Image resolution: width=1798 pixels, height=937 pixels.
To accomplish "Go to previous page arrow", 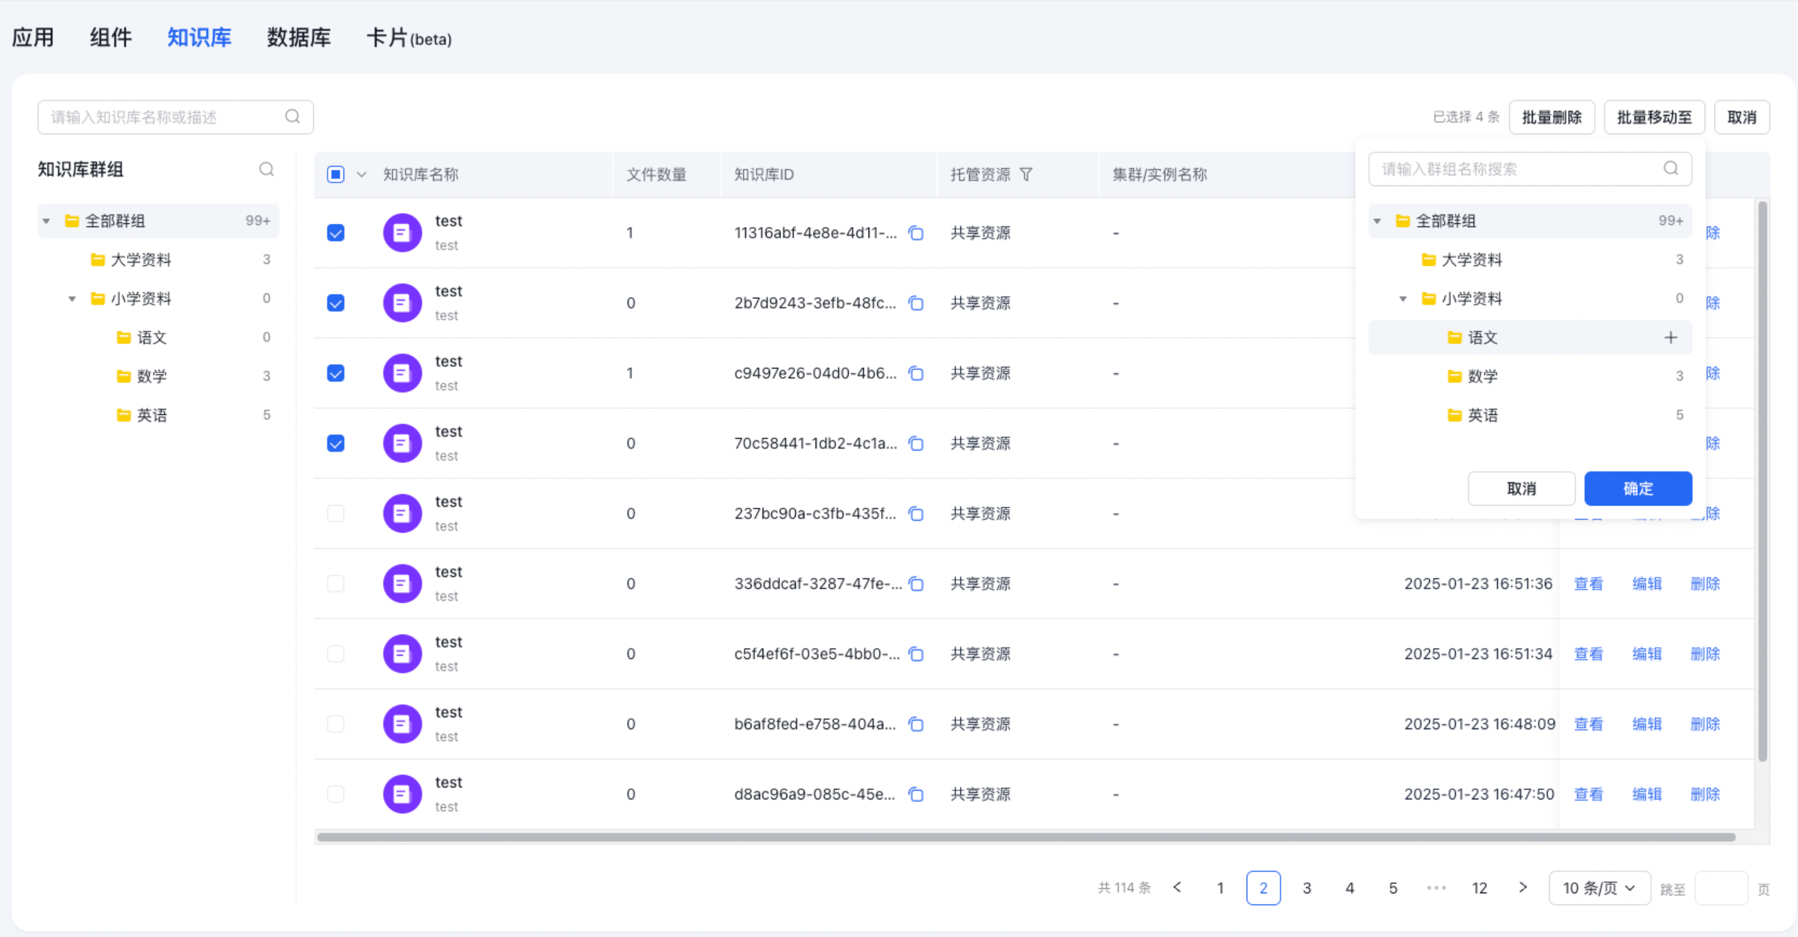I will (1178, 887).
